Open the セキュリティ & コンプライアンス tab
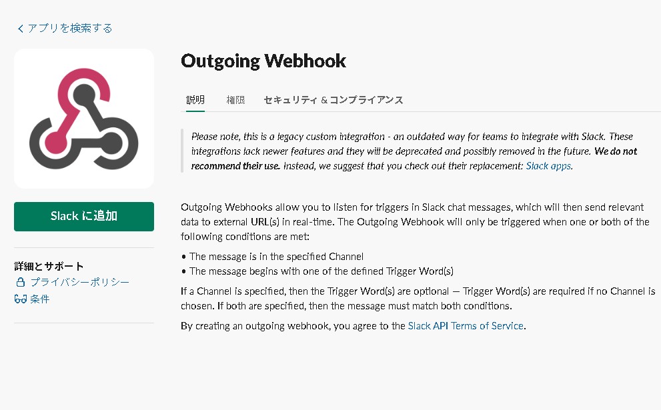 pos(334,100)
